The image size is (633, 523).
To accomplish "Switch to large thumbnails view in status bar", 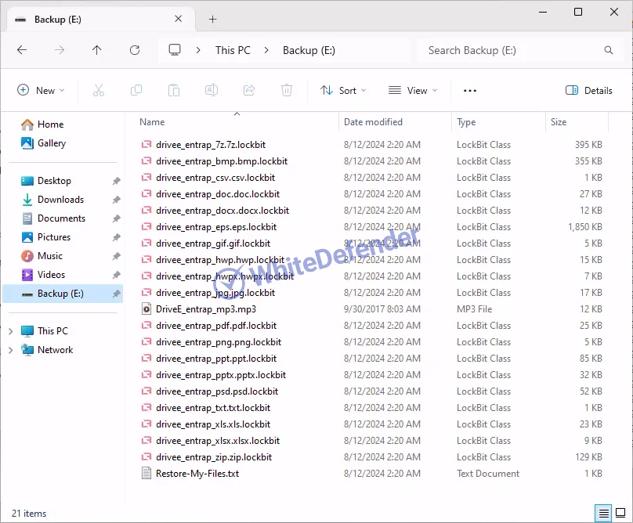I will 620,514.
